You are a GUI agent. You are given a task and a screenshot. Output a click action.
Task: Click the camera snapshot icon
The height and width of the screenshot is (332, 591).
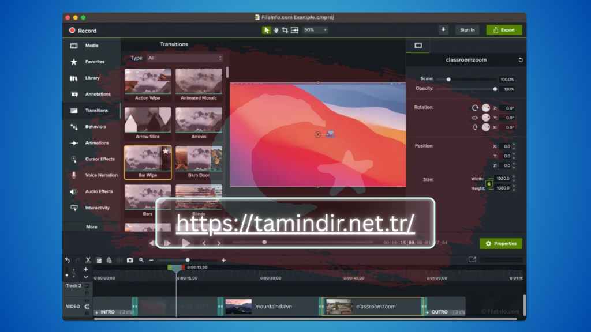click(x=130, y=260)
